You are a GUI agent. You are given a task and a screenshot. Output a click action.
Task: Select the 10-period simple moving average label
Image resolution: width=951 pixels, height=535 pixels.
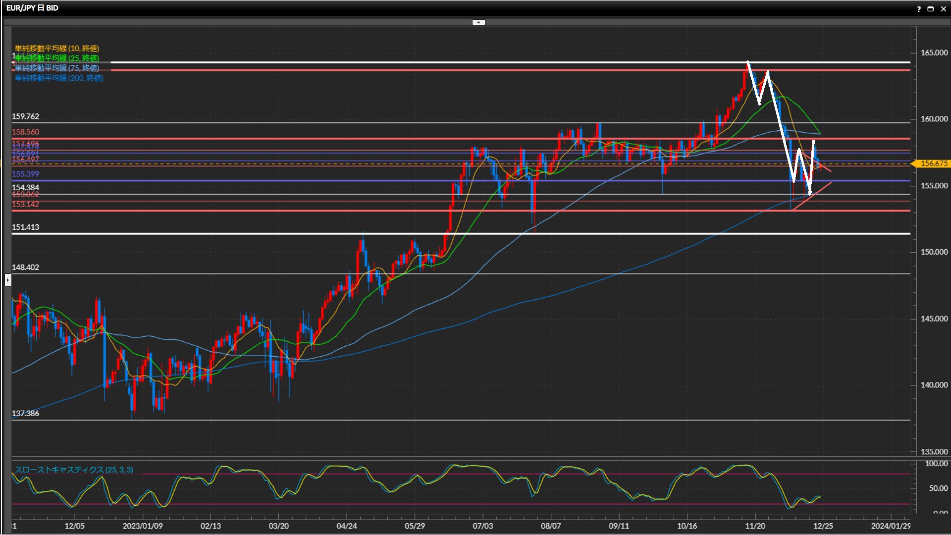click(57, 48)
